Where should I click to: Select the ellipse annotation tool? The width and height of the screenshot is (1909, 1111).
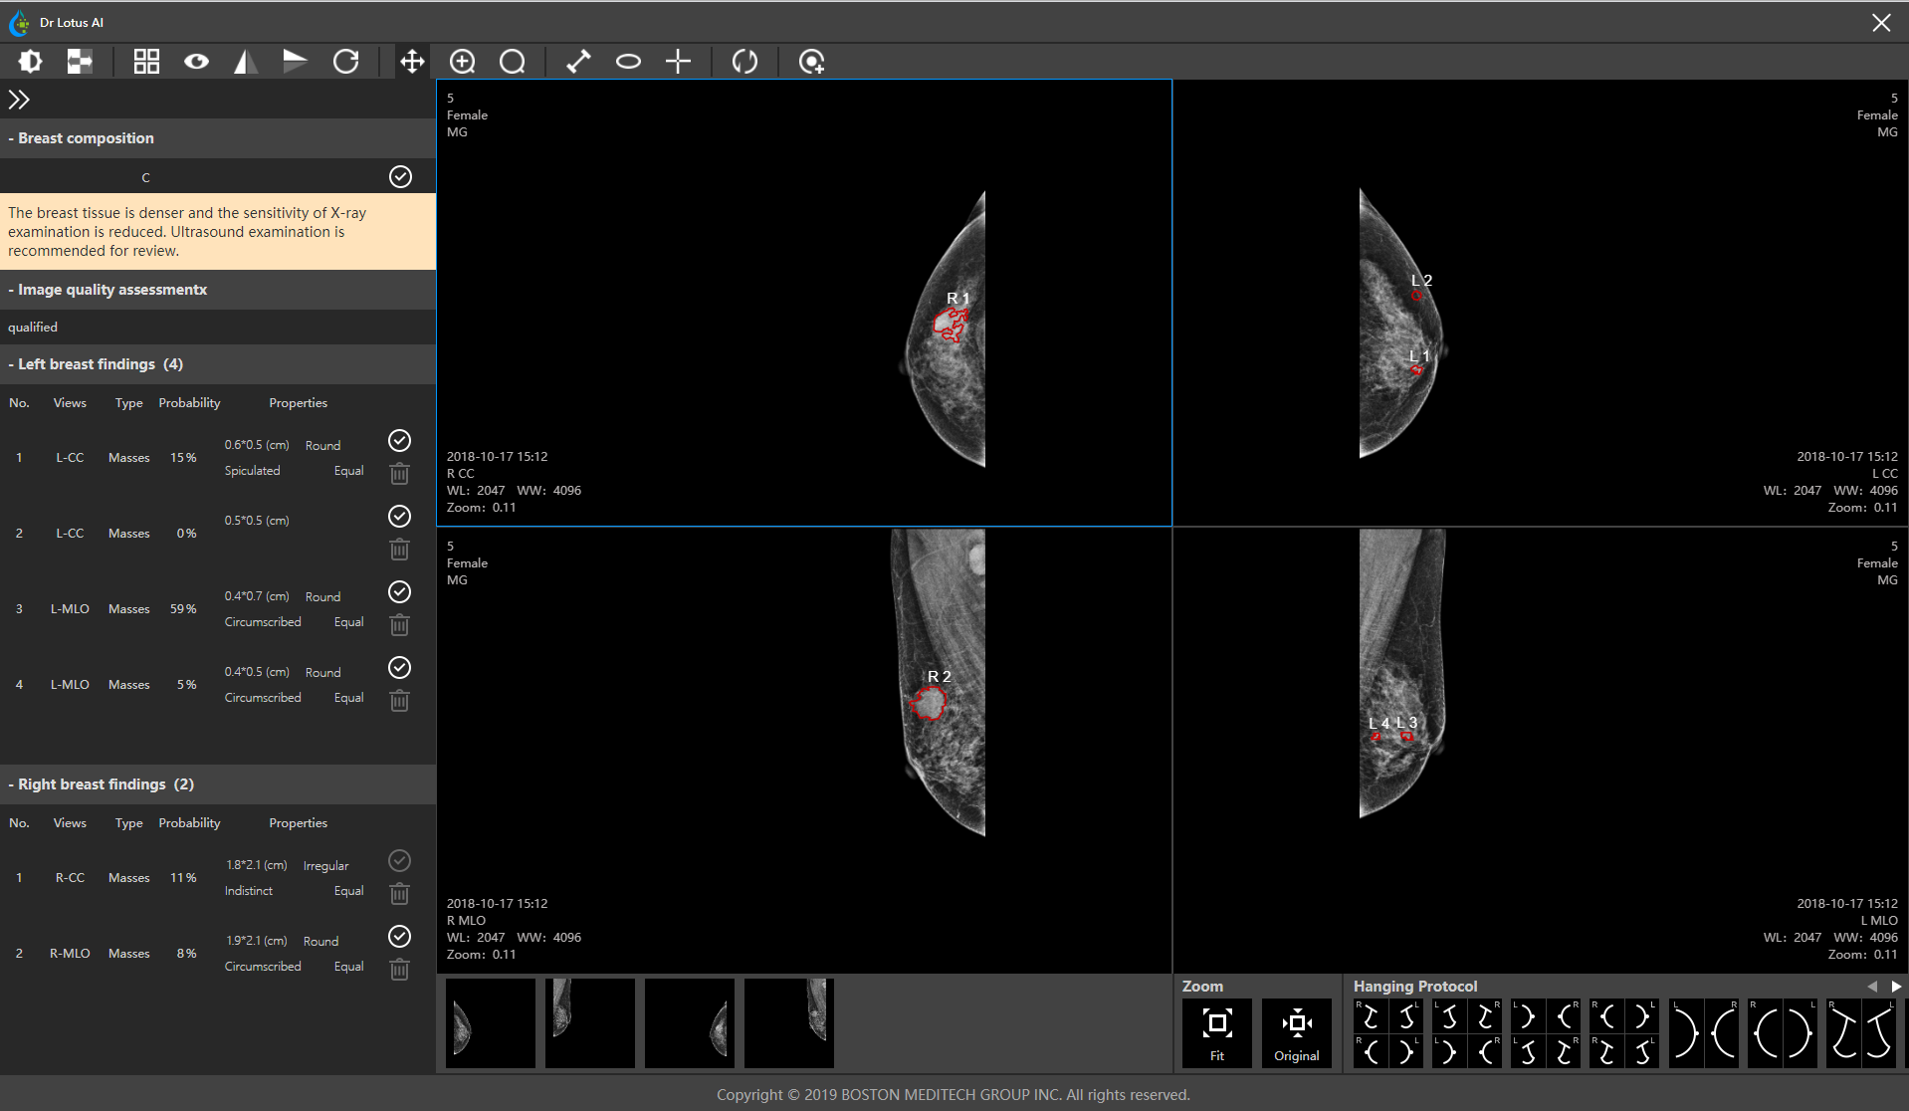(x=628, y=62)
